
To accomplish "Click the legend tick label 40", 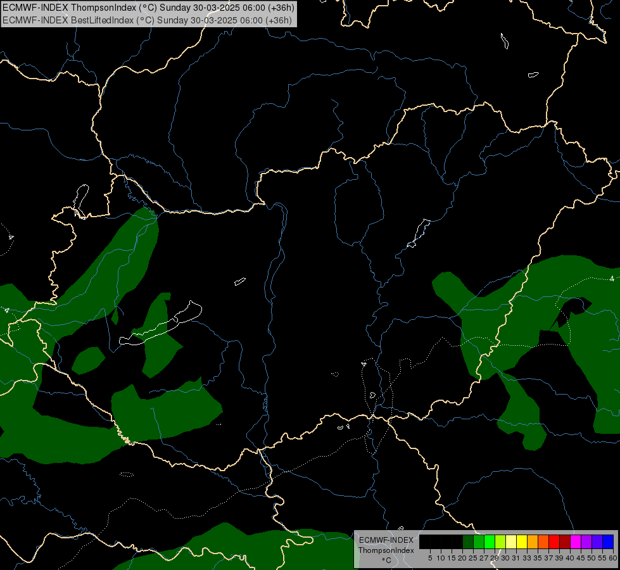I will (x=570, y=558).
